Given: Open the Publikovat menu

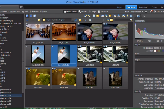Looking at the screenshot, I should [34, 11].
